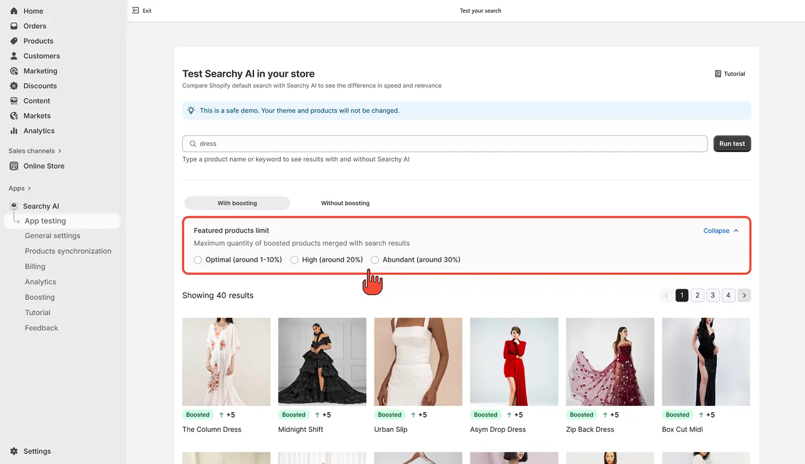
Task: Select the High (around 20%) option
Action: click(x=294, y=260)
